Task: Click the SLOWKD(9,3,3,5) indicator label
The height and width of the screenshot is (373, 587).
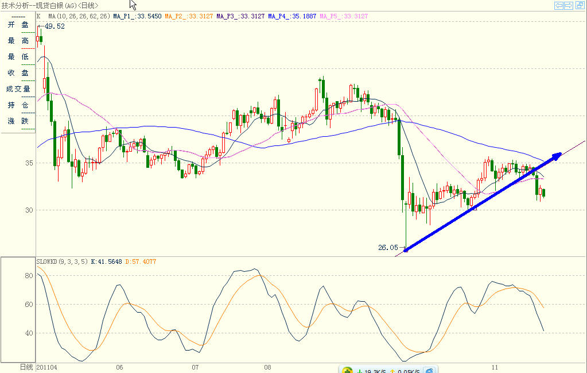Action: (x=62, y=262)
